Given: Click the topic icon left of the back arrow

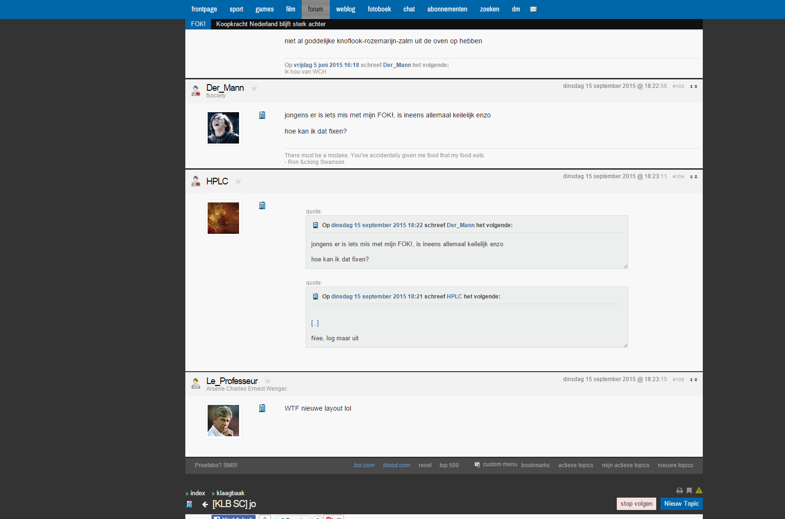Looking at the screenshot, I should tap(189, 504).
